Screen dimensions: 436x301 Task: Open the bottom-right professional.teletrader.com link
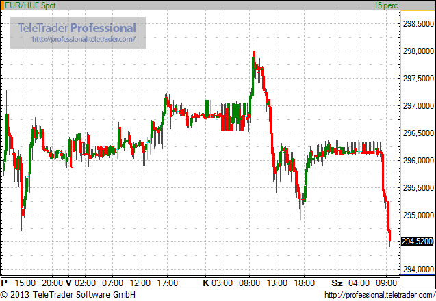[380, 295]
